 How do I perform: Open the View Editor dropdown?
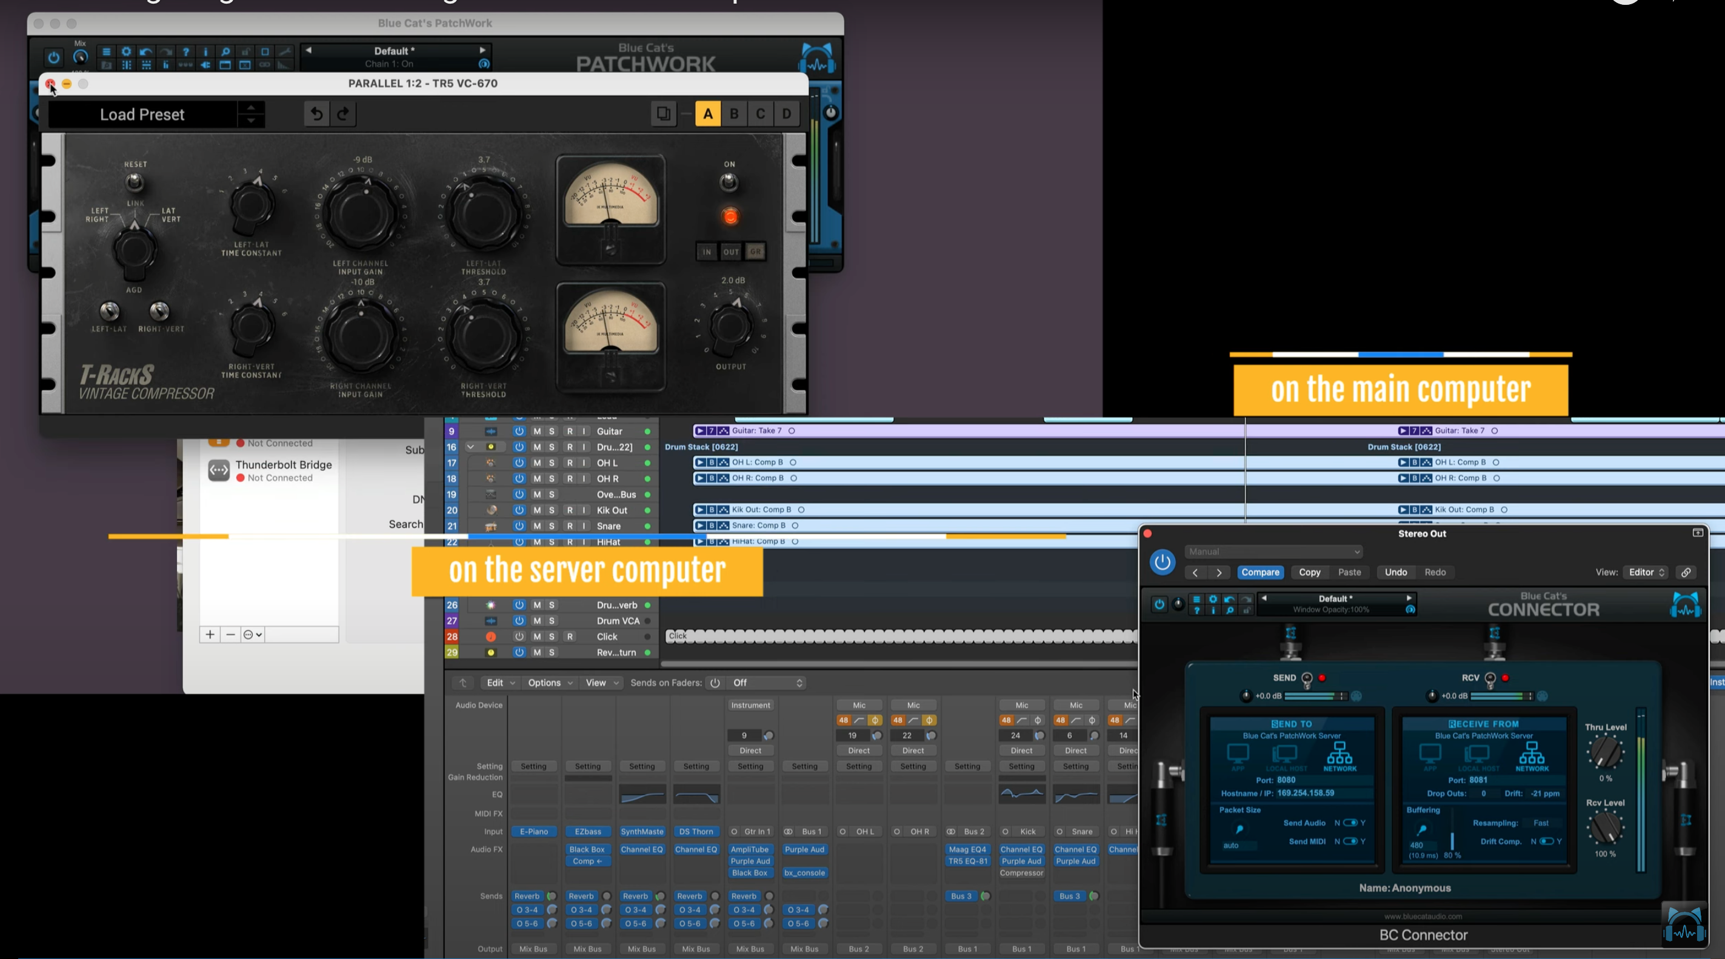[1646, 572]
